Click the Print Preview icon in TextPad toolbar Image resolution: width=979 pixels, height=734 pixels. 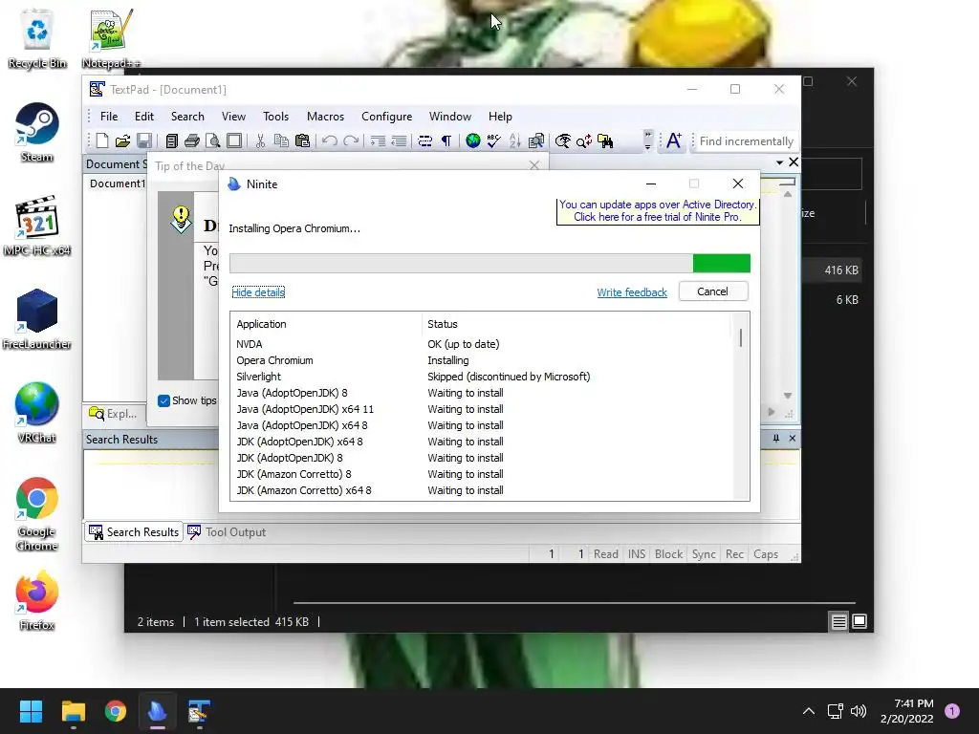point(213,141)
